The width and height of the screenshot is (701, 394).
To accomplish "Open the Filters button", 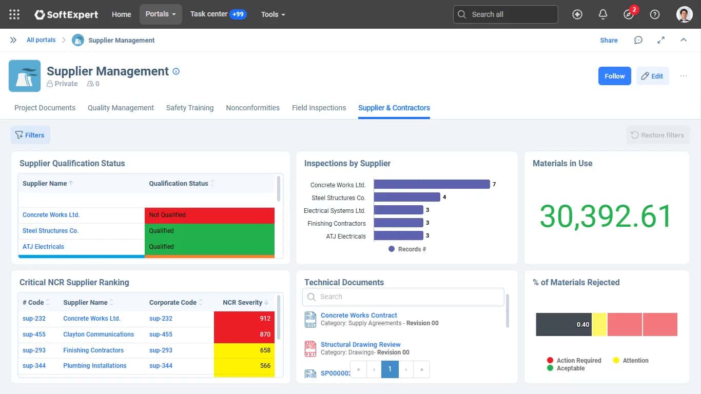I will pyautogui.click(x=30, y=135).
